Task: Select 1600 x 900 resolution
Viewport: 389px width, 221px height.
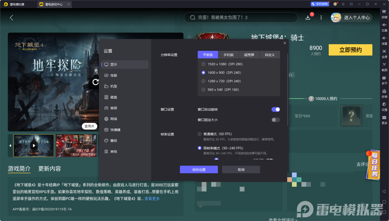Action: point(221,73)
